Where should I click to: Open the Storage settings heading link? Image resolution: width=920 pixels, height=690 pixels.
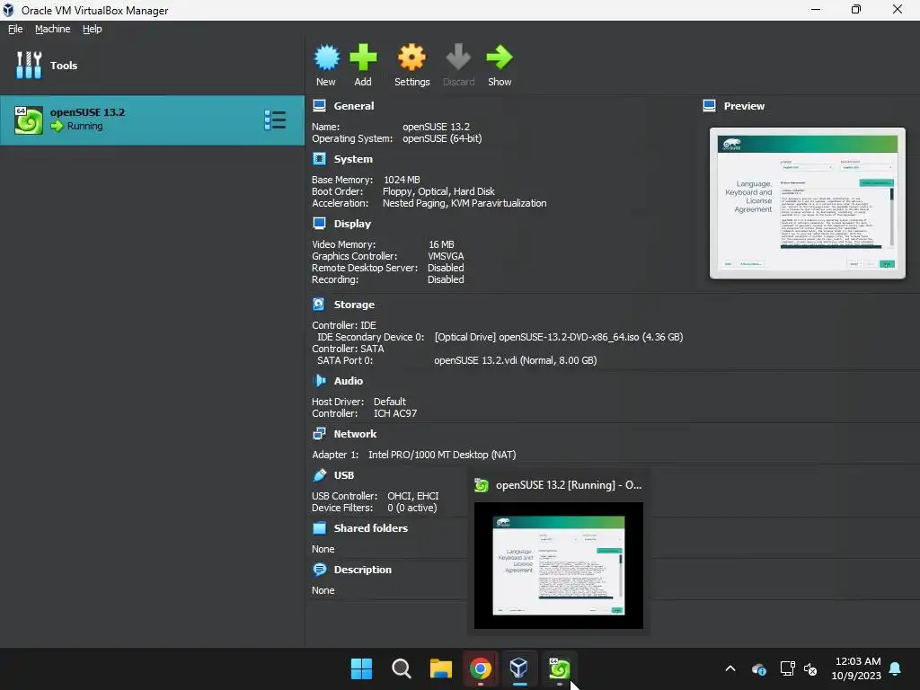(x=354, y=305)
